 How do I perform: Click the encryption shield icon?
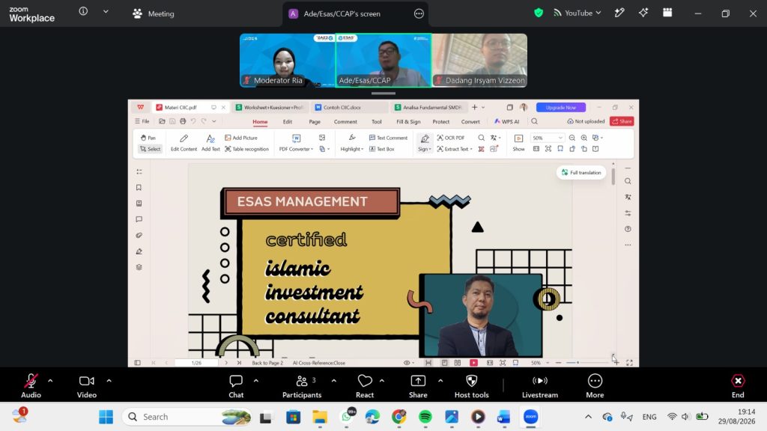point(539,13)
